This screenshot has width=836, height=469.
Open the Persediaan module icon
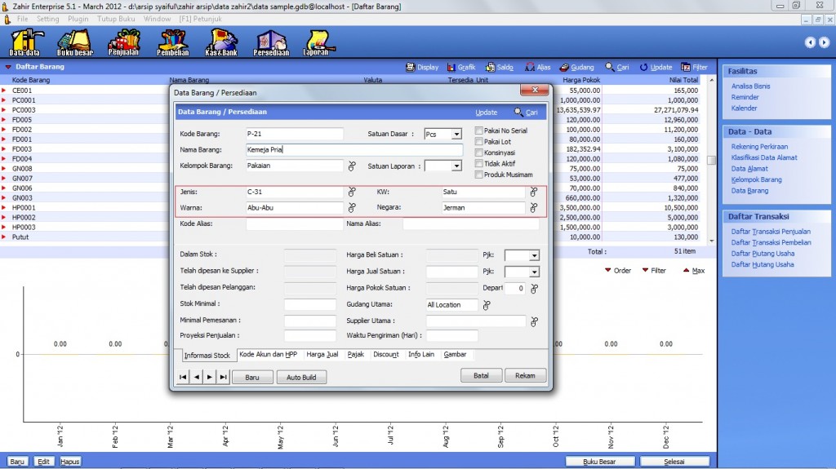[269, 42]
